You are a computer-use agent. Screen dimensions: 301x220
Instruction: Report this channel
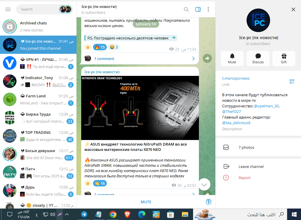(258, 178)
